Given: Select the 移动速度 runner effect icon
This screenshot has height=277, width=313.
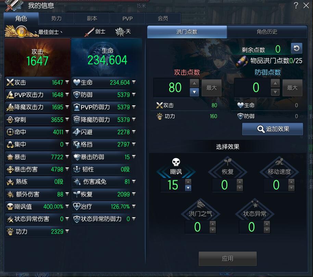Looking at the screenshot, I should point(279,161).
